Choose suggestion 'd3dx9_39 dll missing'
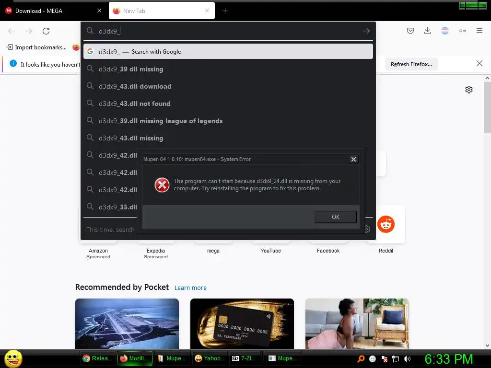The image size is (491, 368). (228, 69)
